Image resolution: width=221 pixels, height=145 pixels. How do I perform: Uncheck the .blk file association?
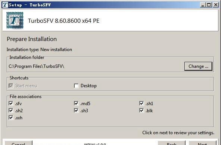click(141, 110)
